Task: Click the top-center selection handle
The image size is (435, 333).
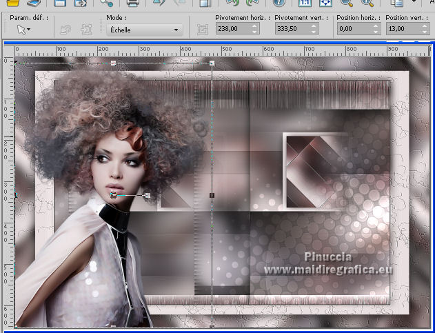Action: point(113,63)
